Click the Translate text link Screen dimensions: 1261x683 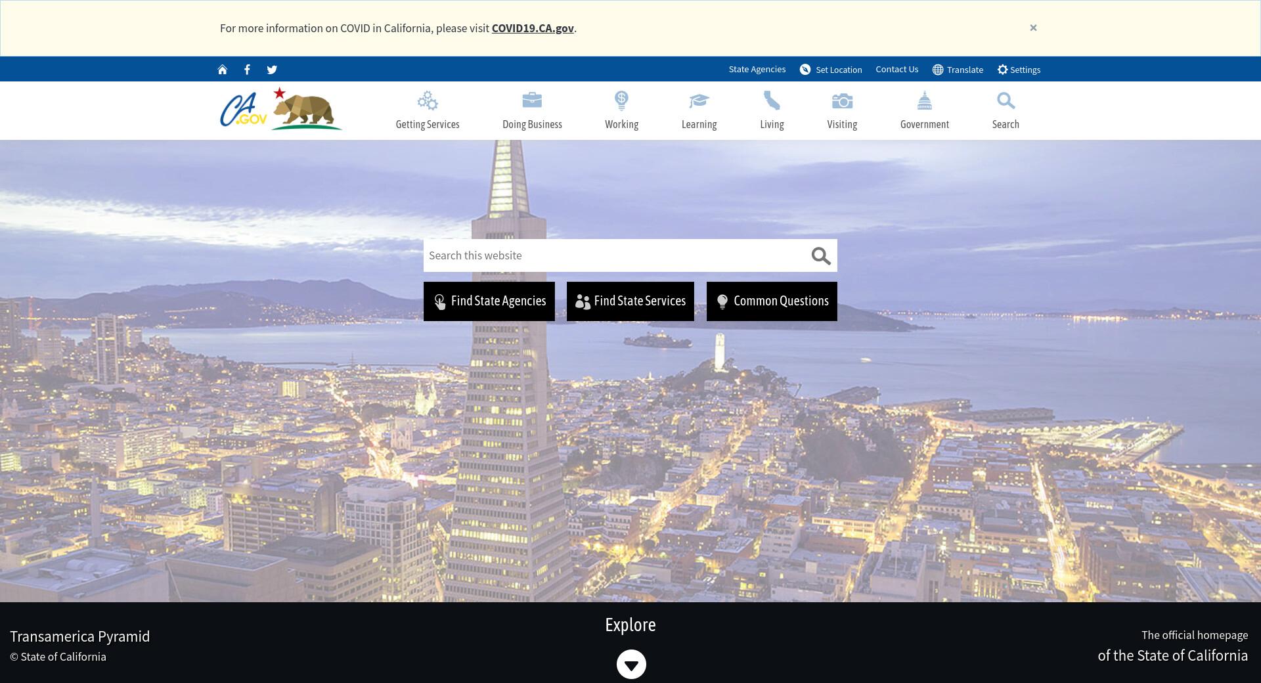click(965, 70)
